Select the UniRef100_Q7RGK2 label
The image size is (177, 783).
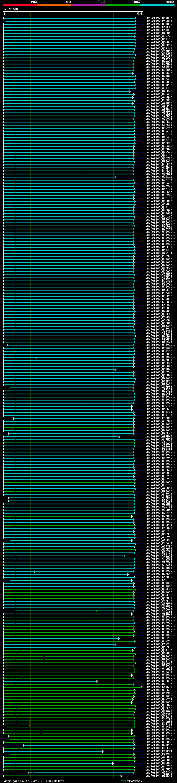[159, 712]
